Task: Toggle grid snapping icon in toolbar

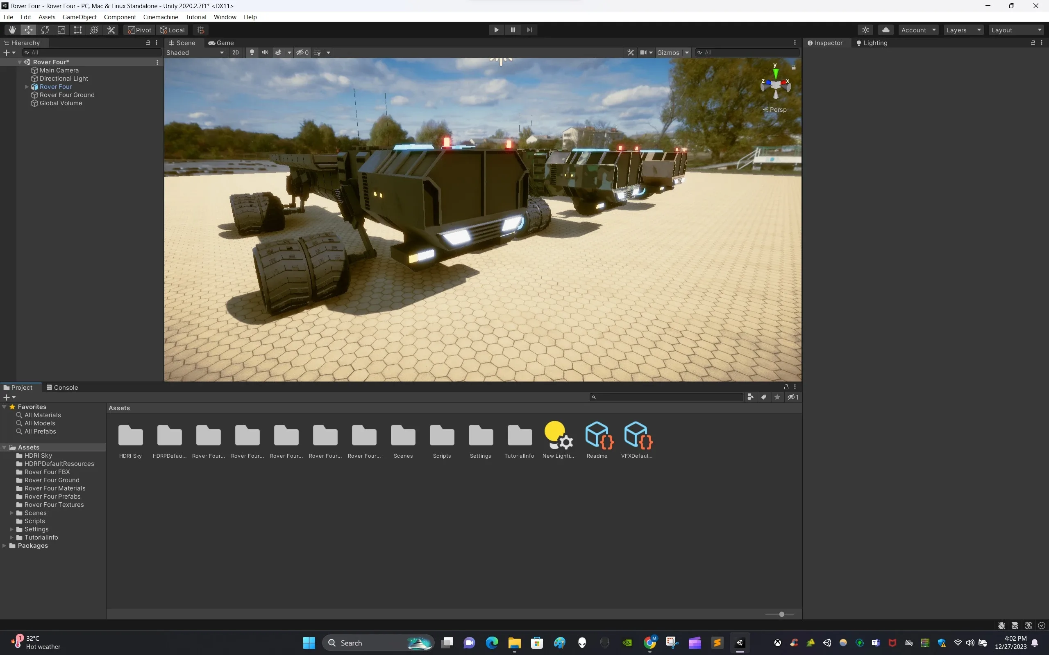Action: point(201,30)
